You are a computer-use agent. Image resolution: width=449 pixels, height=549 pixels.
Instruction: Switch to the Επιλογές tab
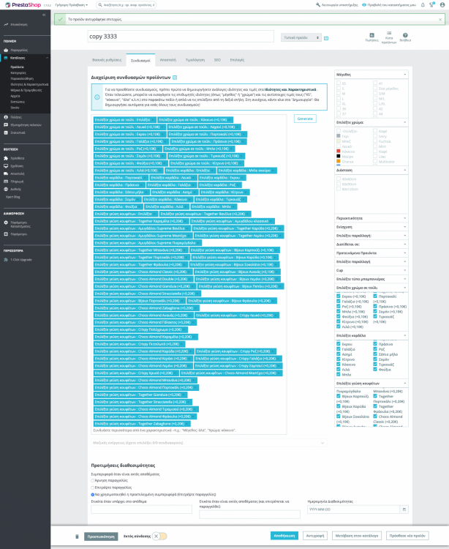pyautogui.click(x=237, y=60)
